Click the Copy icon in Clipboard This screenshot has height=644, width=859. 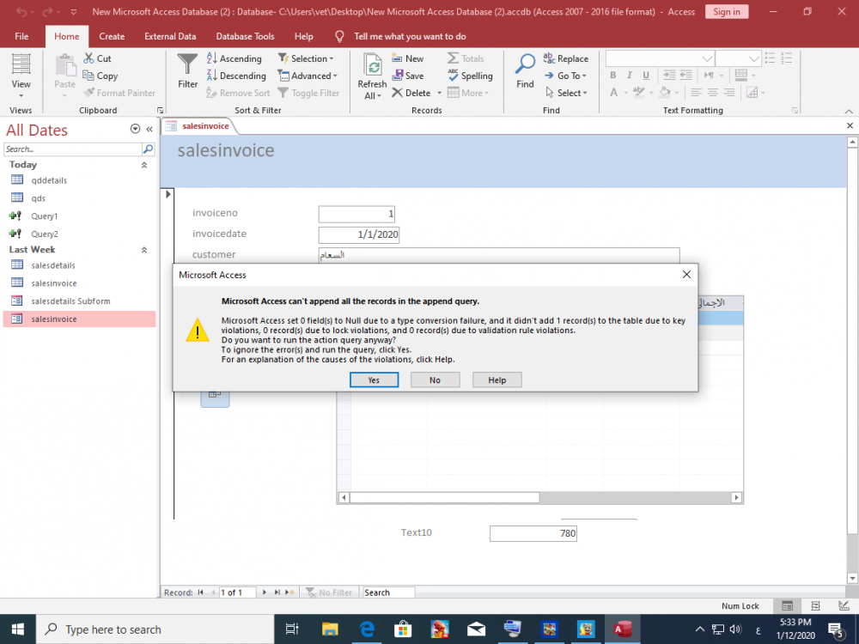(88, 76)
